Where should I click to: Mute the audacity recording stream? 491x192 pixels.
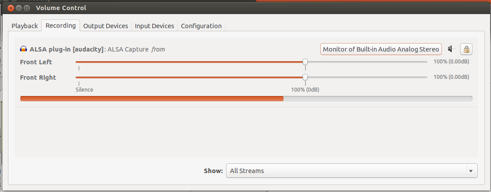click(x=451, y=49)
